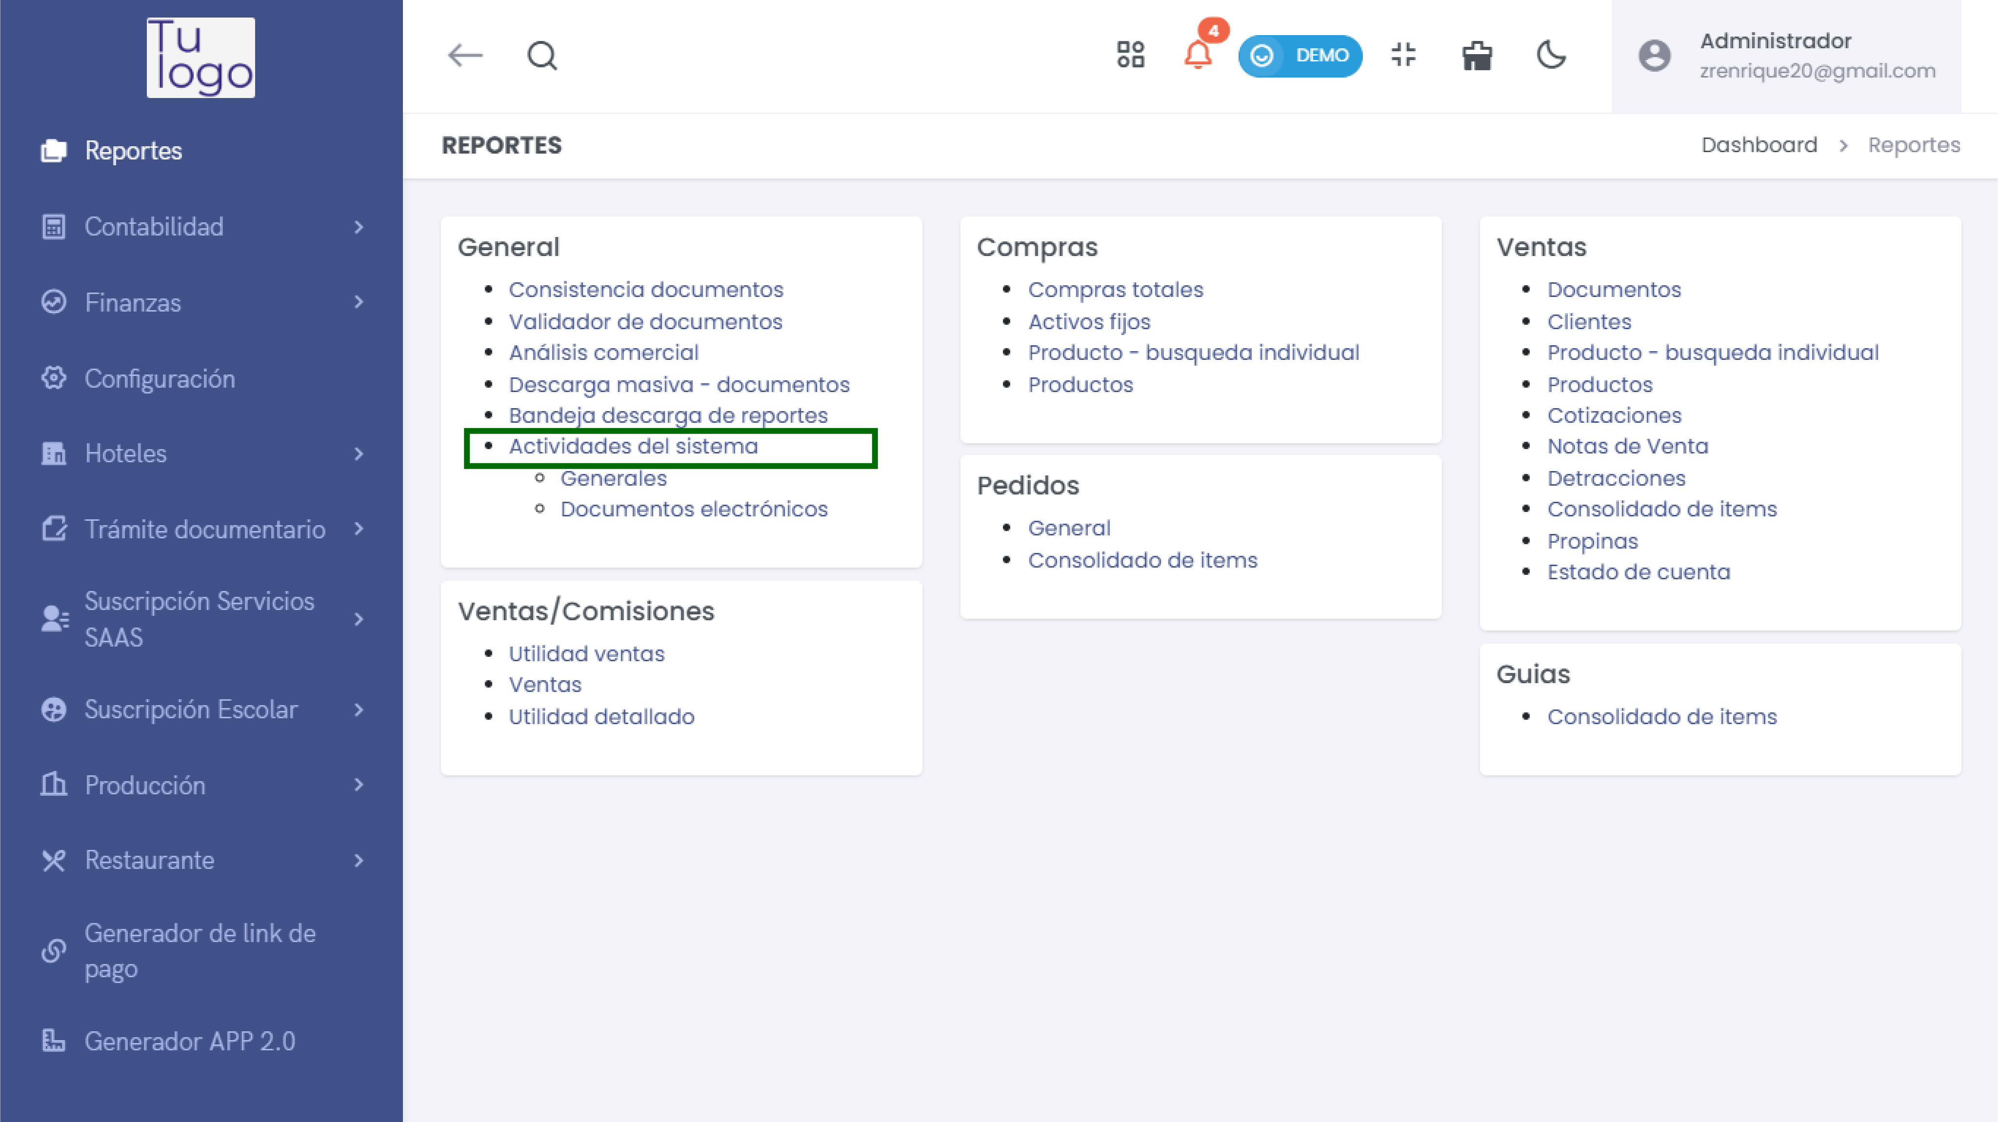Toggle fullscreen compress icon

tap(1404, 55)
